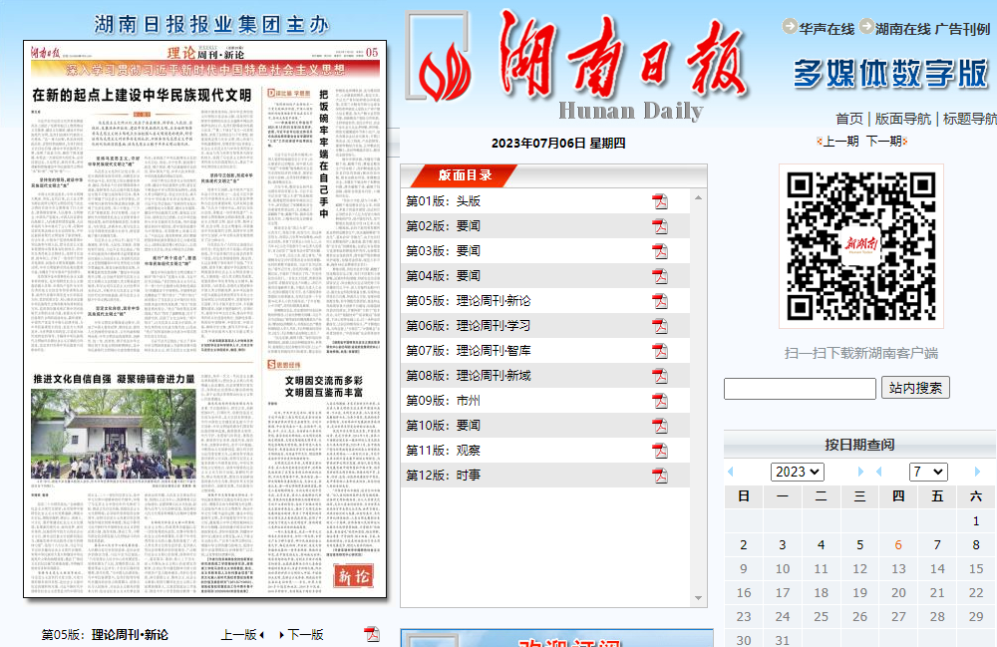Click the 站内搜索 button
This screenshot has height=647, width=997.
click(915, 388)
